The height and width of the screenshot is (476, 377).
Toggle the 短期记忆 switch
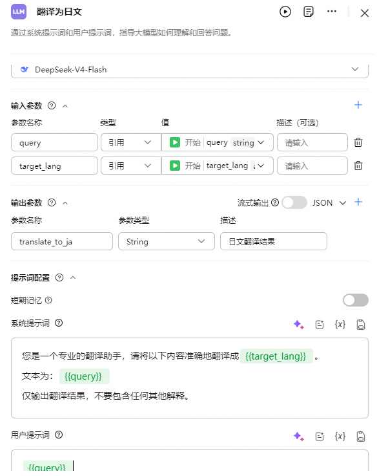[356, 300]
